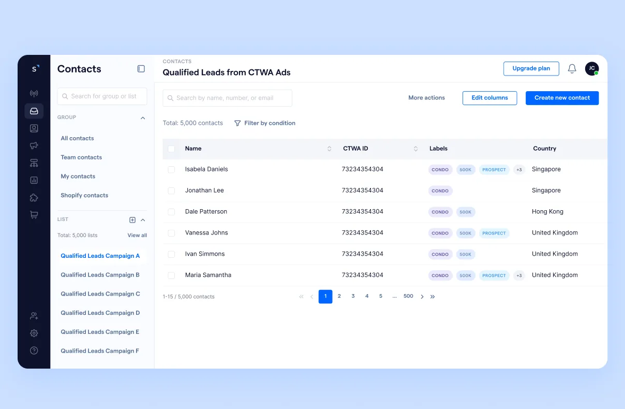Viewport: 625px width, 409px height.
Task: Expand +3 labels on Isabela Daniels
Action: (x=519, y=170)
